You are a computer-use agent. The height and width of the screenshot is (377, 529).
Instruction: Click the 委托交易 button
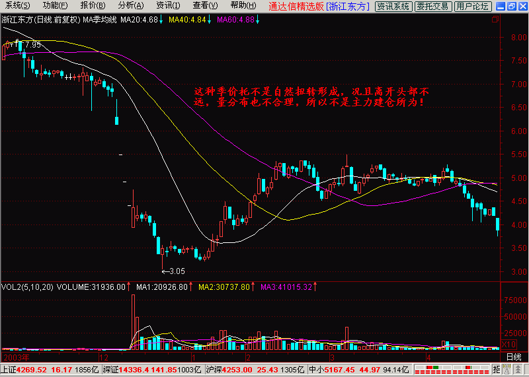point(434,7)
